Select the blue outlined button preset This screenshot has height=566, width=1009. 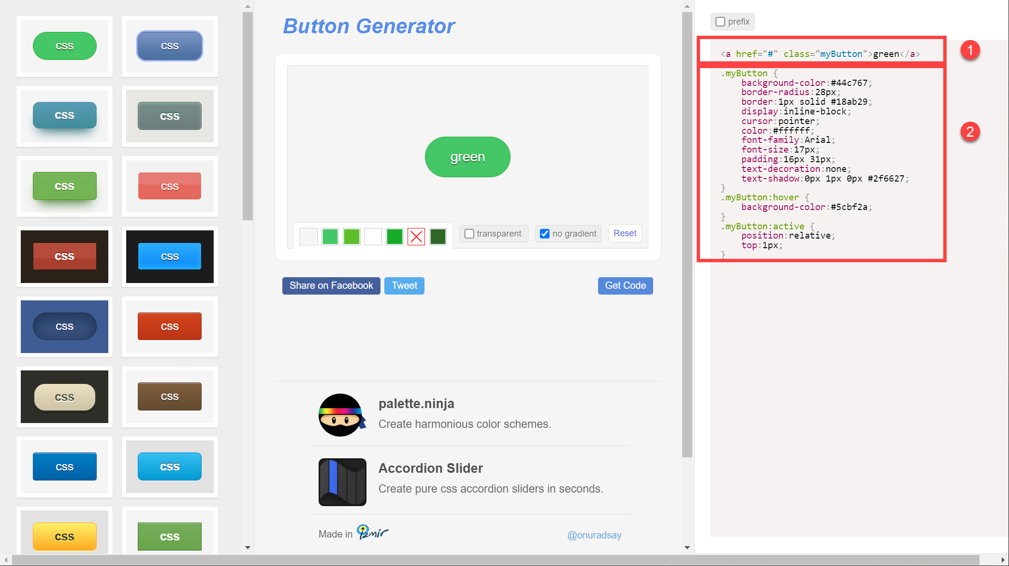(x=169, y=46)
